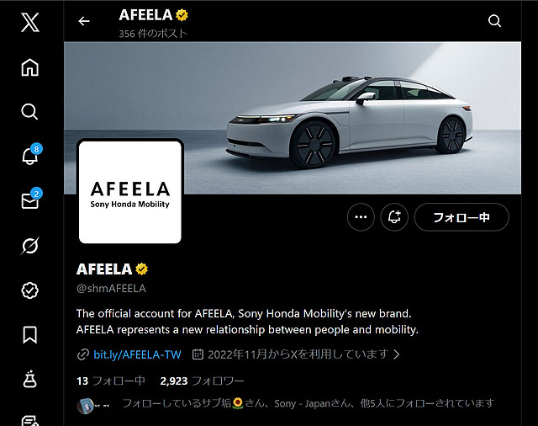Open the Bookmarks sidebar icon
538x426 pixels.
pyautogui.click(x=30, y=334)
